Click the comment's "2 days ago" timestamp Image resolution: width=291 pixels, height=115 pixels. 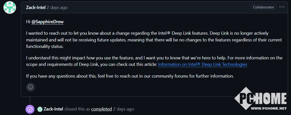[57, 7]
